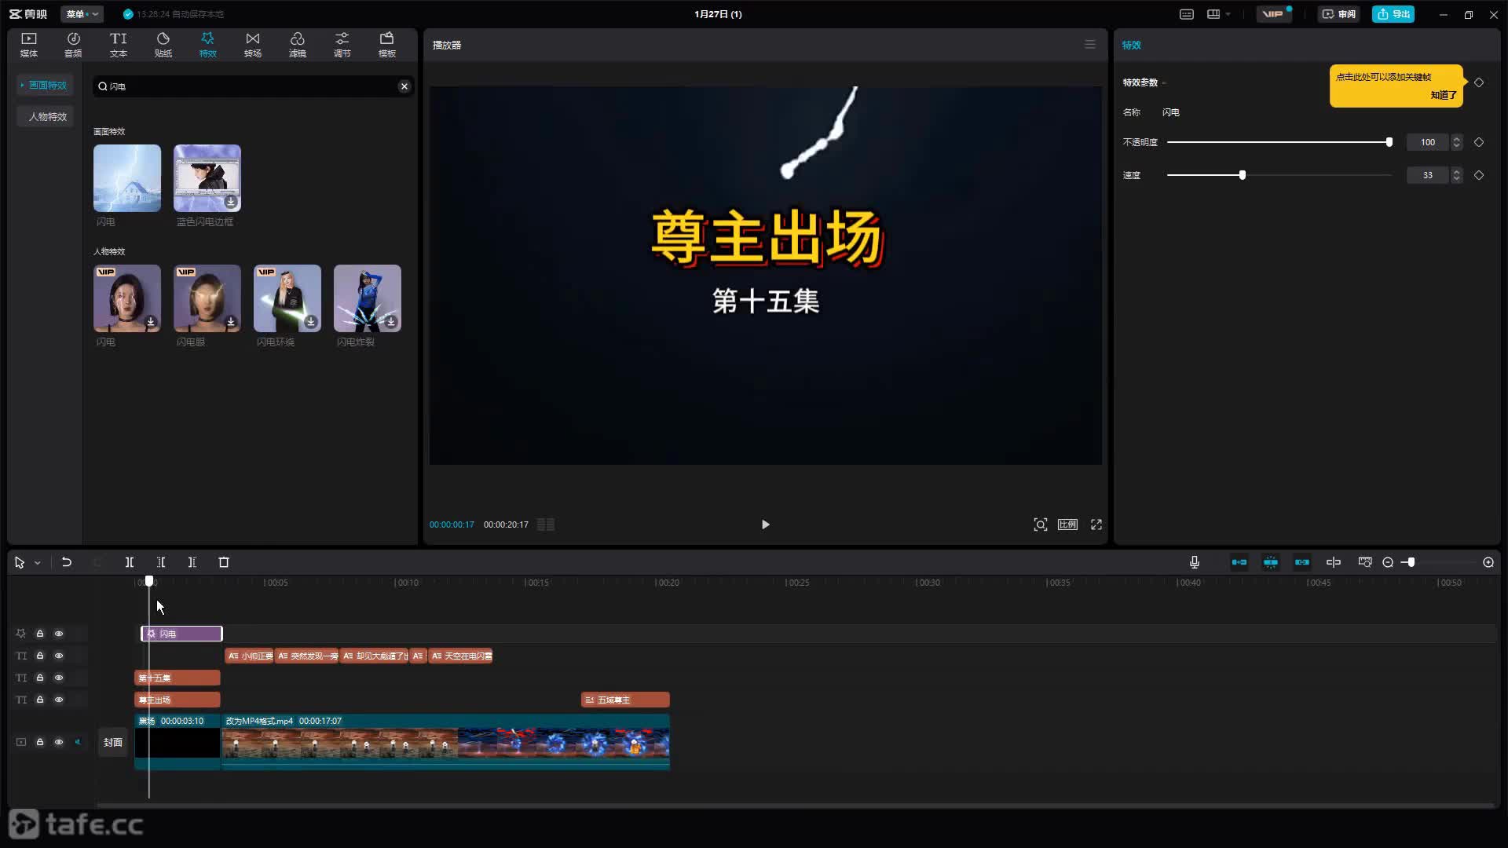The width and height of the screenshot is (1508, 848).
Task: Toggle main track magnet snapping
Action: tap(1239, 562)
